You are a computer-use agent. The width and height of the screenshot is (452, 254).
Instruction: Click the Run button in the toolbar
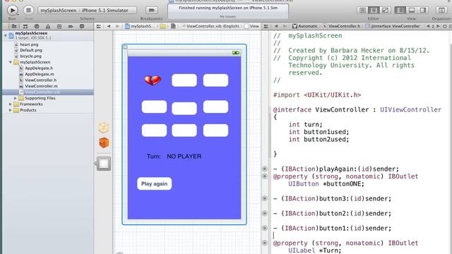click(x=12, y=11)
